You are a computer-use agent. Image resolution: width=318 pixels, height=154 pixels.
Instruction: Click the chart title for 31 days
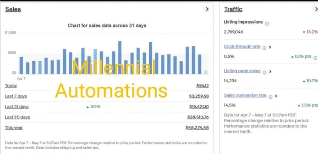107,25
